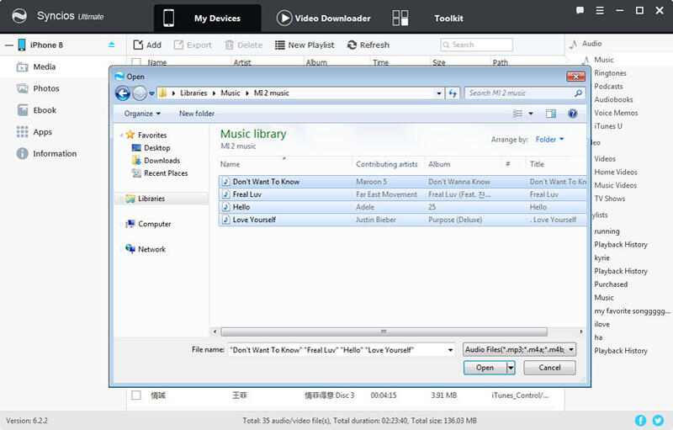Viewport: 673px width, 430px height.
Task: Focus the Search MI 2 music field
Action: pyautogui.click(x=524, y=93)
